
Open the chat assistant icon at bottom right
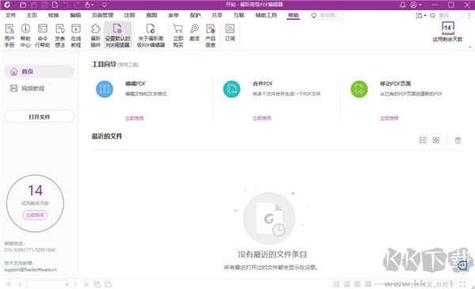[x=463, y=266]
